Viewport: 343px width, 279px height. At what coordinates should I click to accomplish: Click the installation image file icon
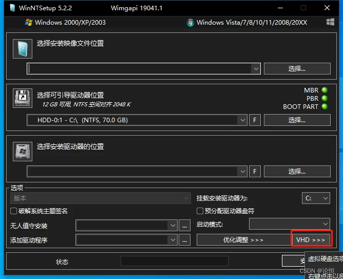pyautogui.click(x=23, y=49)
